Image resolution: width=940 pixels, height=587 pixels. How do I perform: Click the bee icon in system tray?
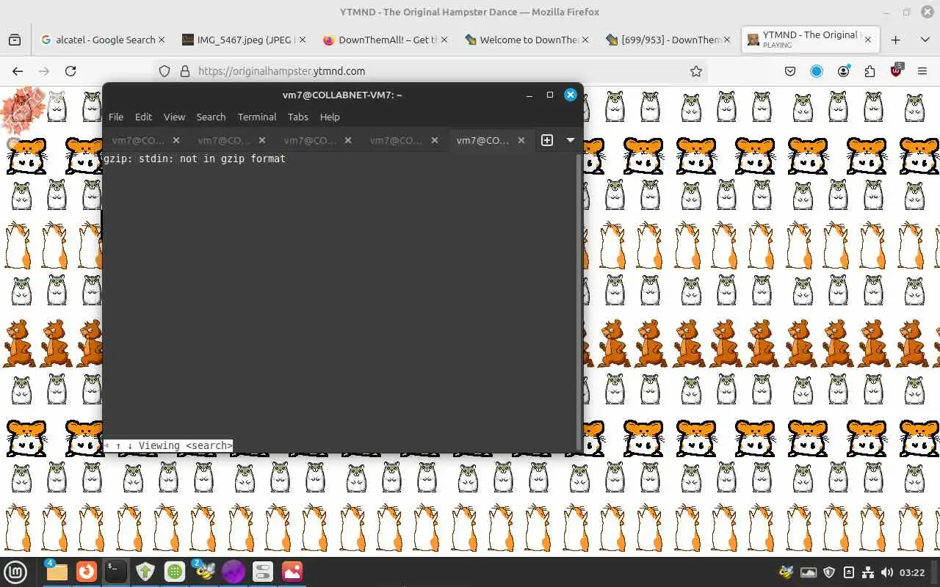pos(787,572)
